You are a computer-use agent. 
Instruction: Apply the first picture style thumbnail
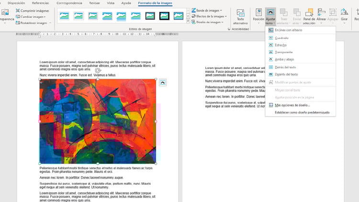(x=64, y=16)
